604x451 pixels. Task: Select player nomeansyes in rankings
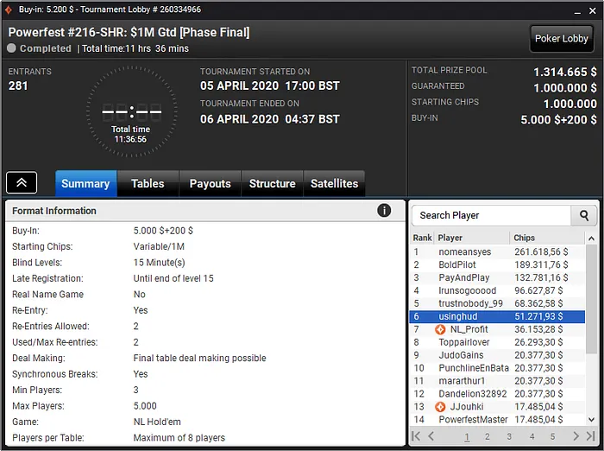coord(497,252)
